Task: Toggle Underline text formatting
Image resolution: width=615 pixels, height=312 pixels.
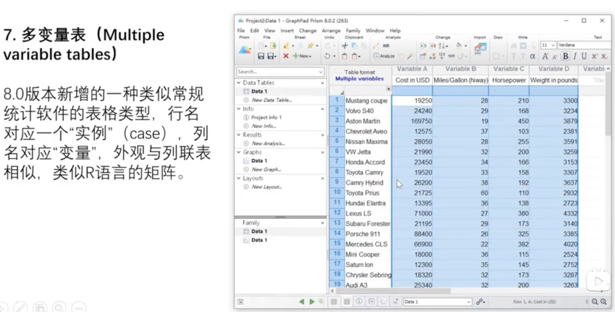Action: pos(584,56)
